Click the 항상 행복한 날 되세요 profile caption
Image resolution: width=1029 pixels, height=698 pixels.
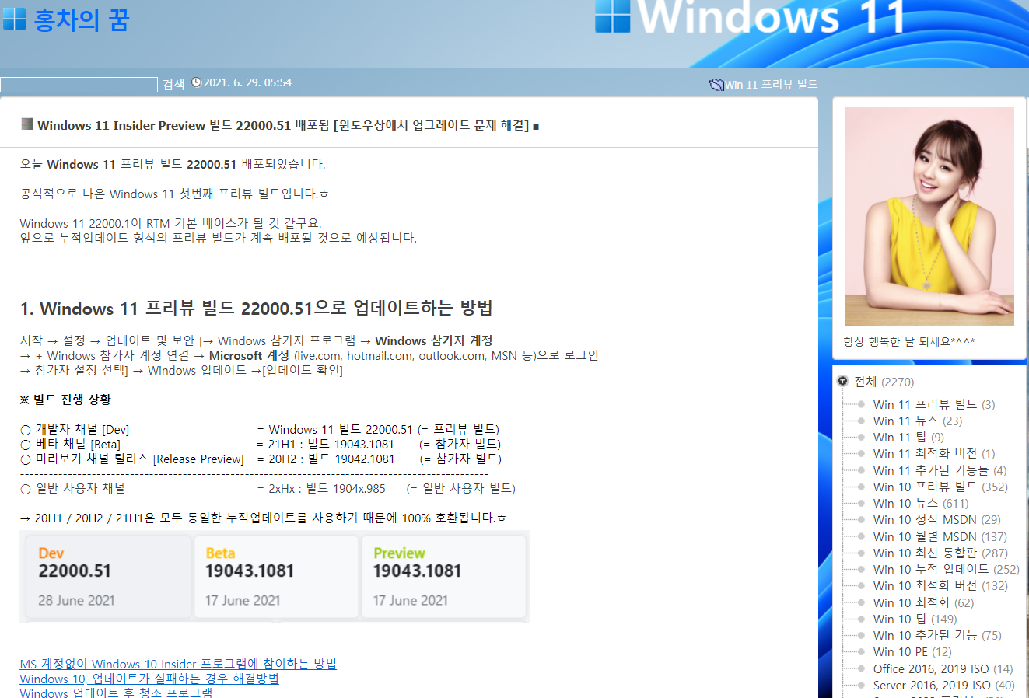coord(908,341)
